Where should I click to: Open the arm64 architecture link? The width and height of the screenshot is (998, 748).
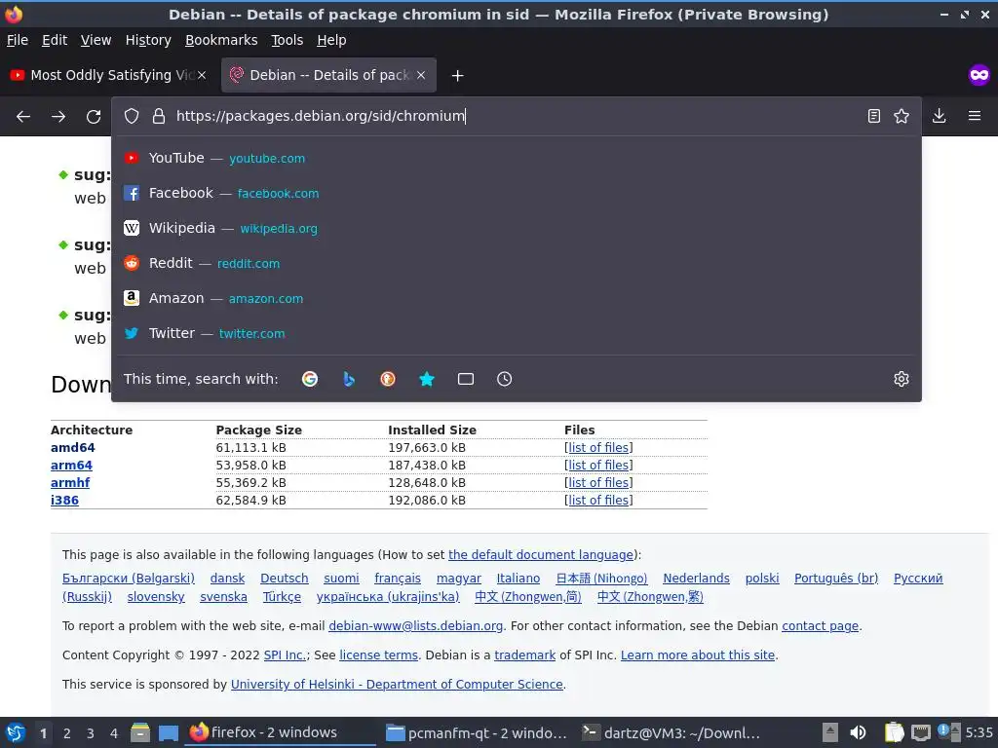pyautogui.click(x=71, y=466)
